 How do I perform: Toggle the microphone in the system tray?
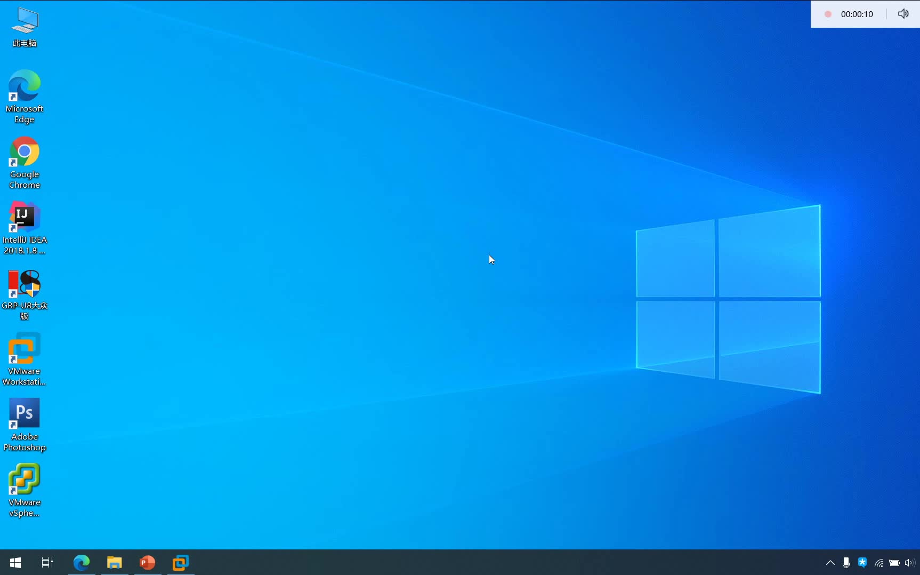click(846, 563)
